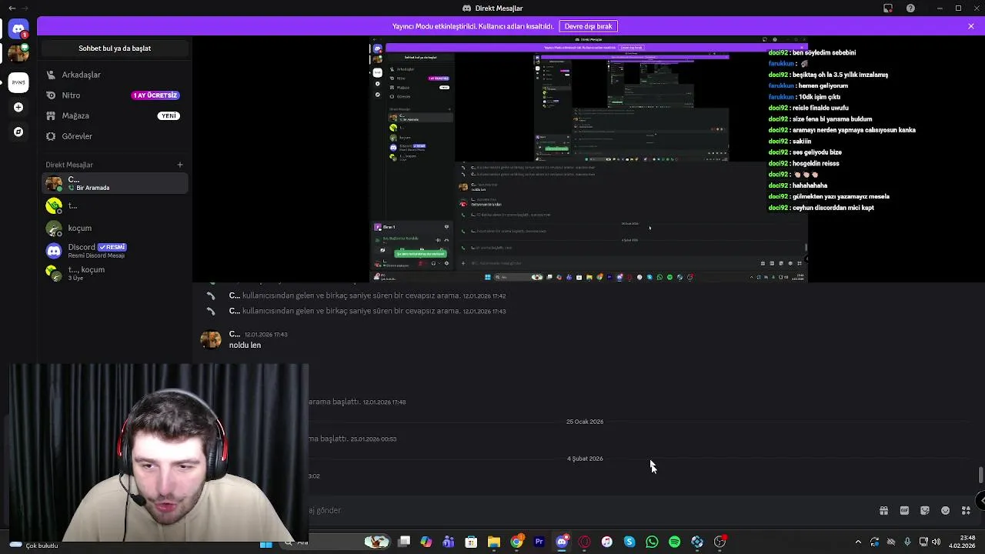Open the emoji picker

pyautogui.click(x=946, y=510)
